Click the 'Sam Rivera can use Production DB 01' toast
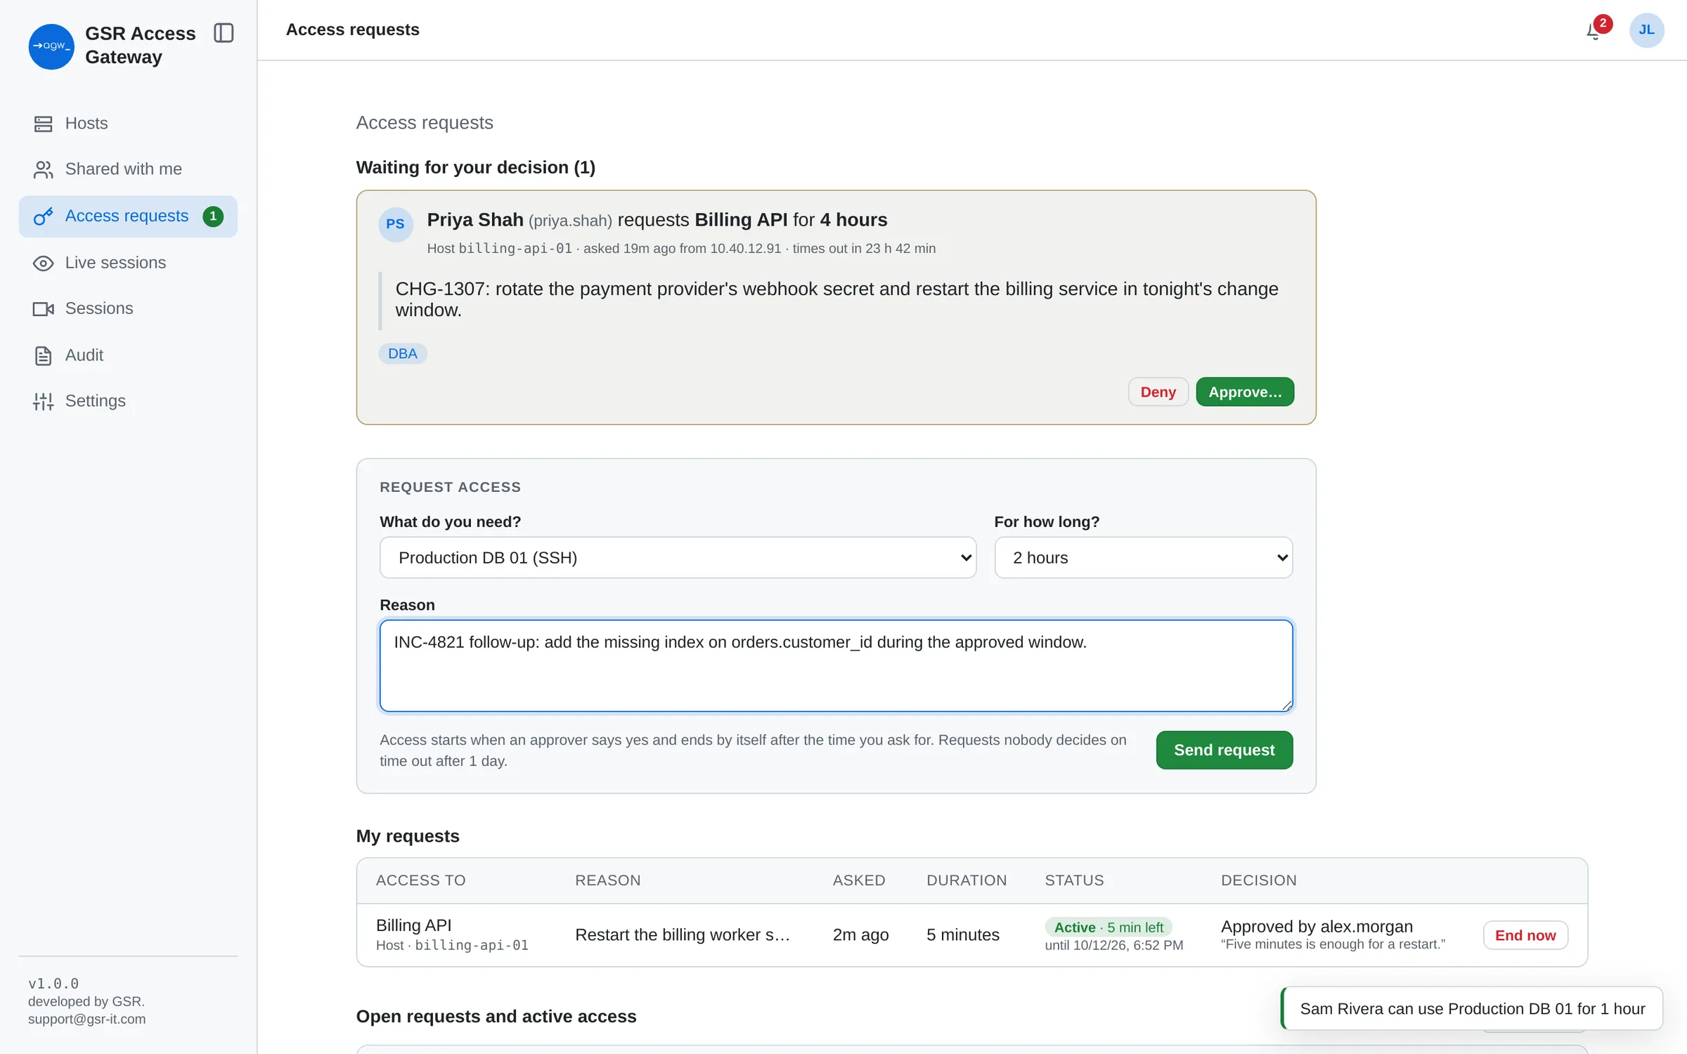The width and height of the screenshot is (1687, 1054). 1472,1009
